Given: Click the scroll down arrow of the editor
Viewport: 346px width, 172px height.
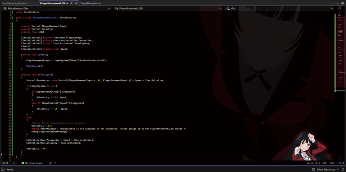Looking at the screenshot, I should click(x=340, y=159).
